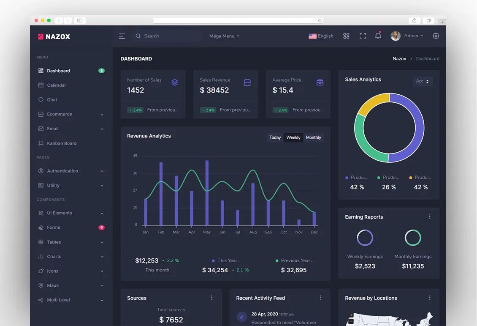Click the Monthly Earnings progress ring
The width and height of the screenshot is (477, 326).
(x=413, y=237)
